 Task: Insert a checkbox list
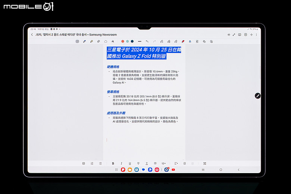pos(84,163)
